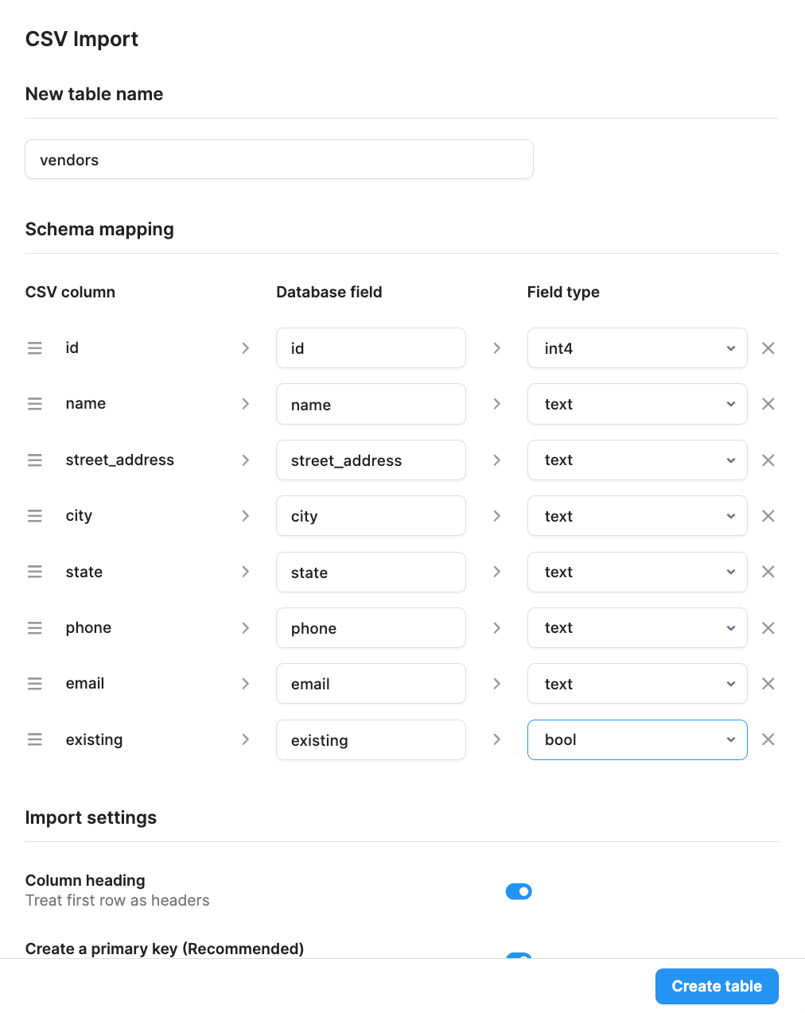Click the street_address CSV column label
805x1013 pixels.
[x=120, y=460]
